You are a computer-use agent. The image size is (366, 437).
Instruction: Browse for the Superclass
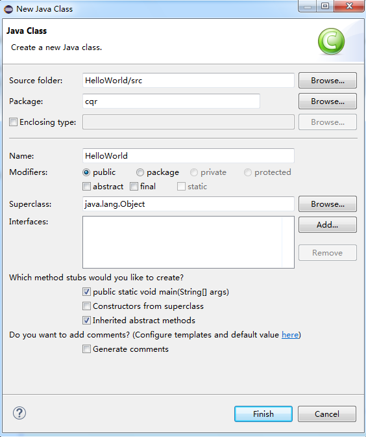(328, 204)
